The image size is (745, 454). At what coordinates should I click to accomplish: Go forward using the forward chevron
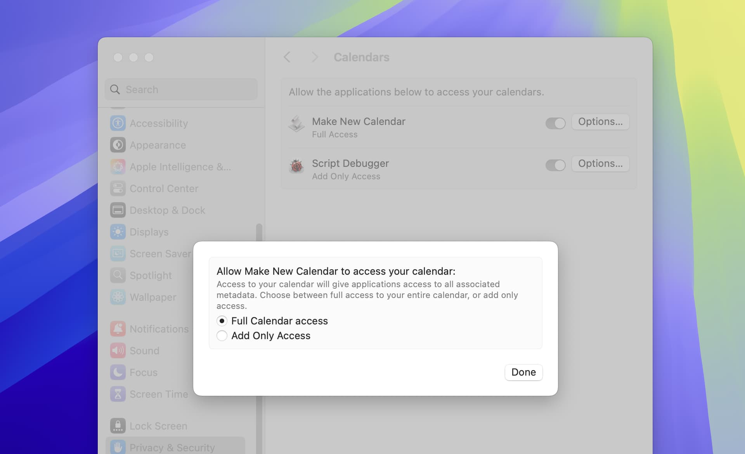point(315,57)
